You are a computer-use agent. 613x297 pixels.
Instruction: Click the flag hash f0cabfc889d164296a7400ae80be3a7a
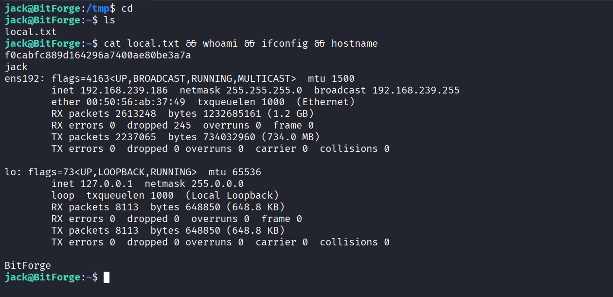[97, 56]
